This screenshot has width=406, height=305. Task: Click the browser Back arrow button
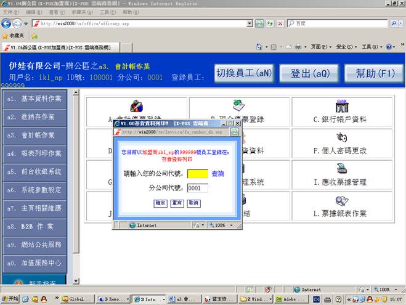coord(7,23)
